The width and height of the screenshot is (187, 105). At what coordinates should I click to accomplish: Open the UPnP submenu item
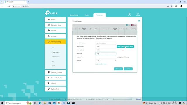53,66
